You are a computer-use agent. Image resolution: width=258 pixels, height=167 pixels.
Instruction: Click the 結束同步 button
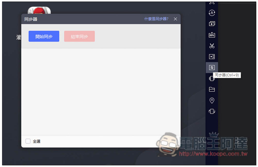tap(79, 36)
